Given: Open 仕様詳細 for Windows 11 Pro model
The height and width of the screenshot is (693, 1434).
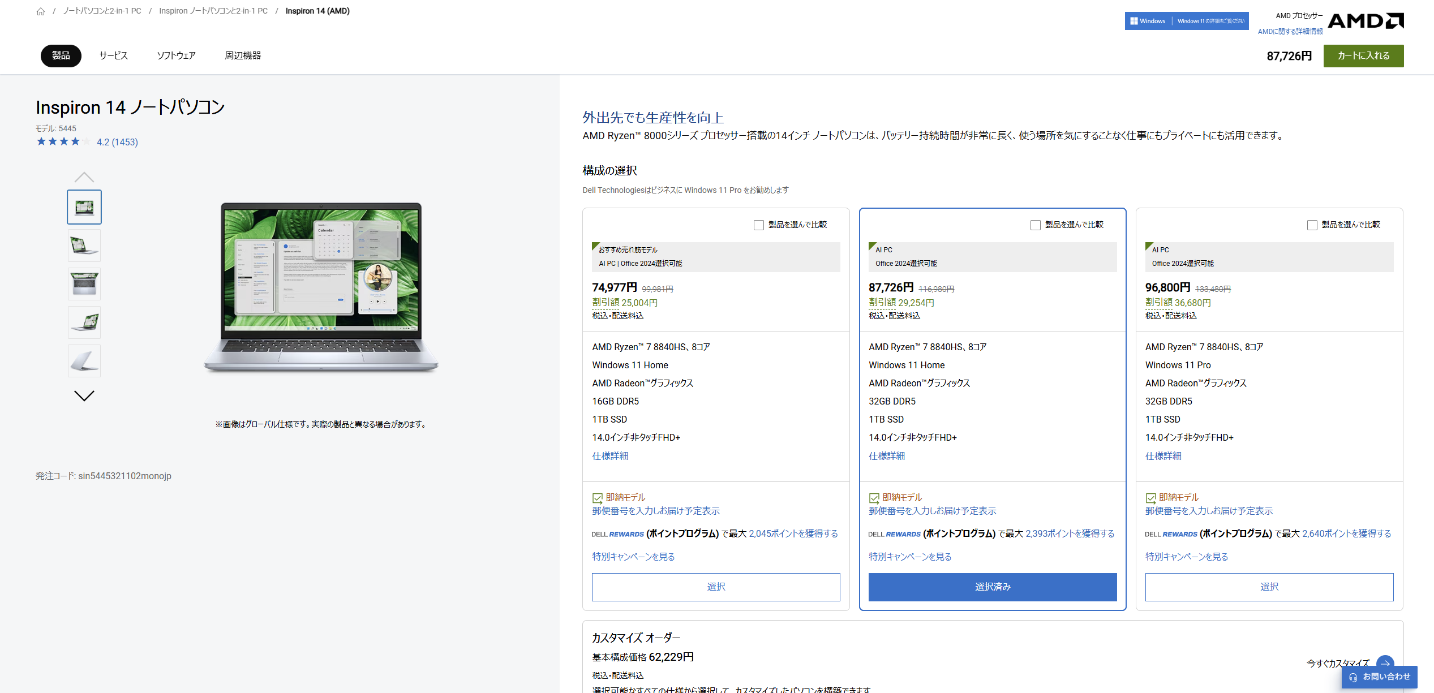Looking at the screenshot, I should [x=1163, y=456].
